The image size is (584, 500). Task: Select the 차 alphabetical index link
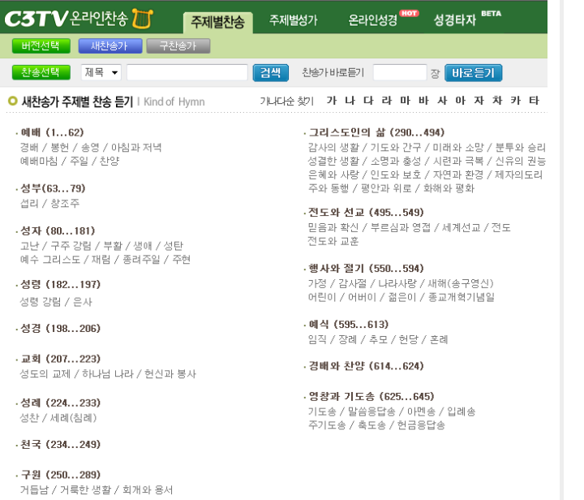(497, 101)
